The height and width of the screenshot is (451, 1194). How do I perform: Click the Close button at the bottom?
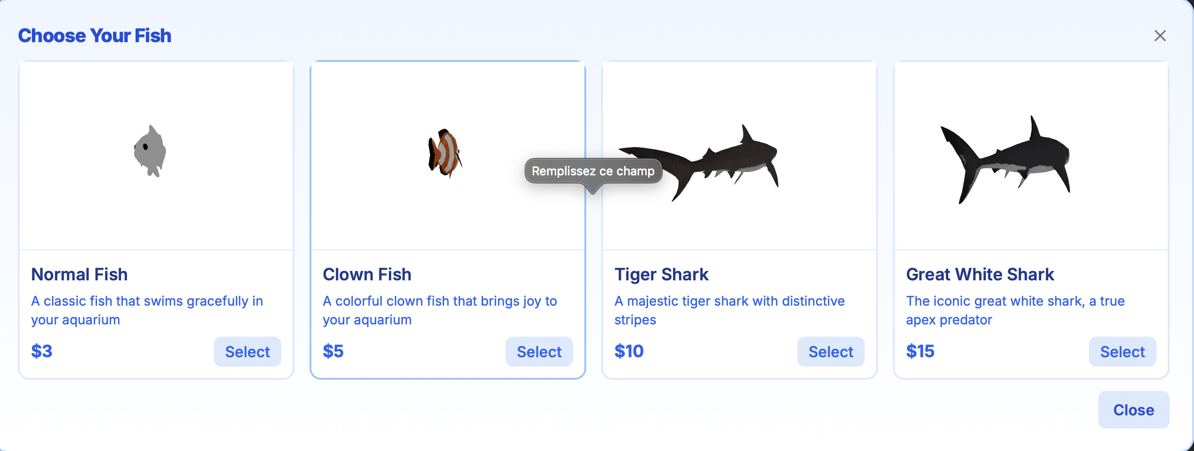click(1134, 410)
